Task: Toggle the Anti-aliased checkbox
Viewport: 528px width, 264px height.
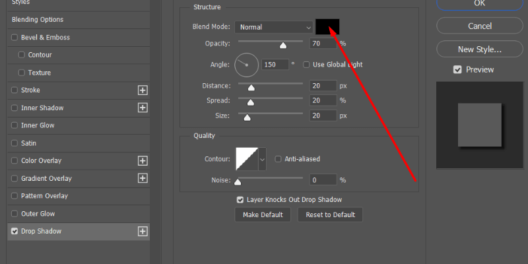Action: [279, 159]
